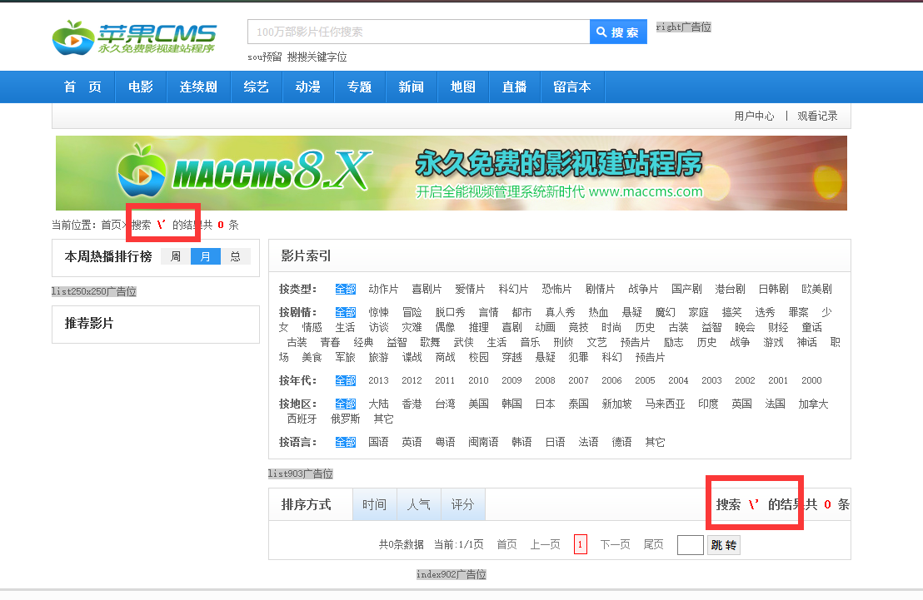Filter by year 2000
The width and height of the screenshot is (923, 600).
pyautogui.click(x=811, y=380)
